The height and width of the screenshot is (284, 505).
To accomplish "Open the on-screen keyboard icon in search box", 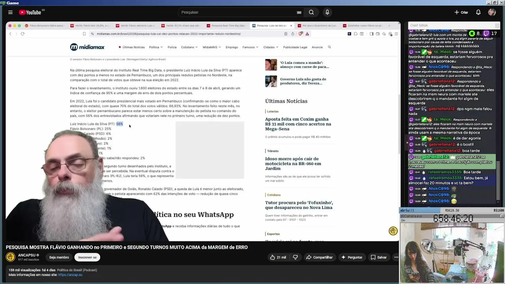I will [x=299, y=12].
